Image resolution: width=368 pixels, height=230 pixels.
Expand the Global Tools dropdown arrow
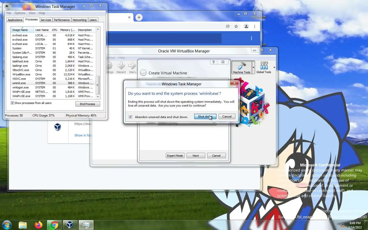coord(274,67)
